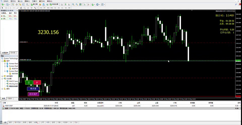The image size is (242, 125).
Task: Switch to D1 timeframe
Action: click(x=62, y=8)
